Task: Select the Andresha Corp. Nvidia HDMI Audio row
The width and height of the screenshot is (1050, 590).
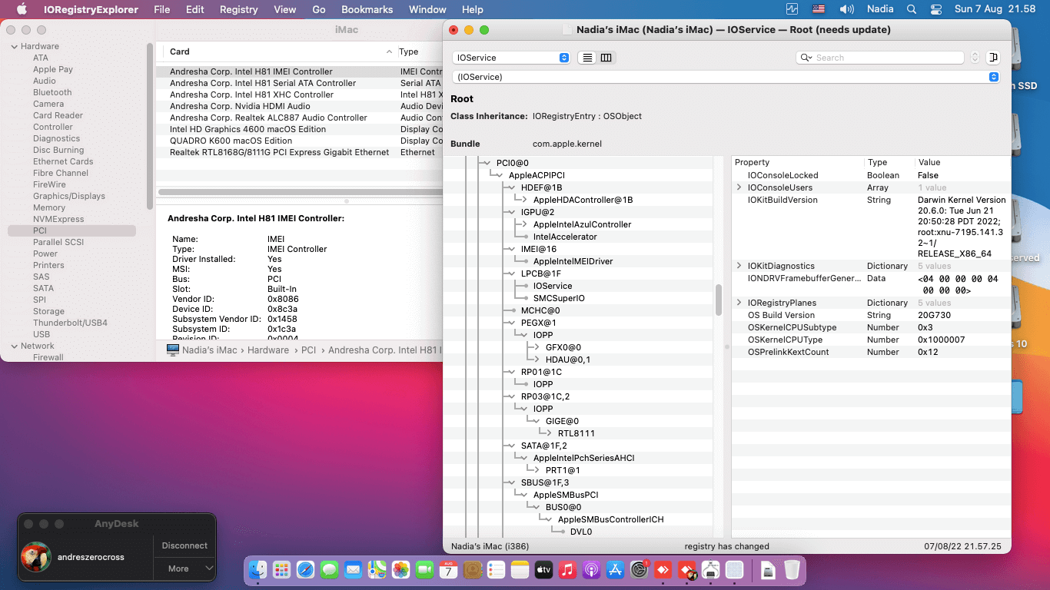Action: (x=300, y=106)
